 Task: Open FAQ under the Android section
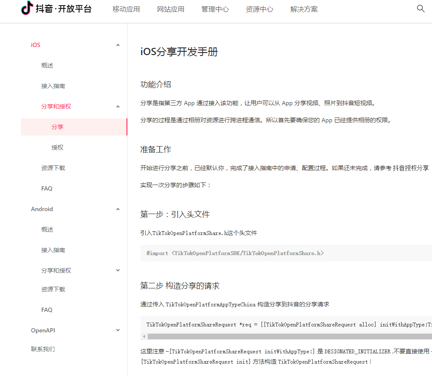(47, 310)
